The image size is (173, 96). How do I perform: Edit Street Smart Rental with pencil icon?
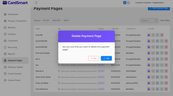tap(153, 77)
